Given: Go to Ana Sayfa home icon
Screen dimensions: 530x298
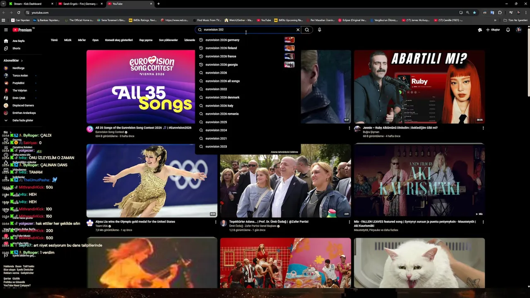Looking at the screenshot, I should (x=6, y=41).
